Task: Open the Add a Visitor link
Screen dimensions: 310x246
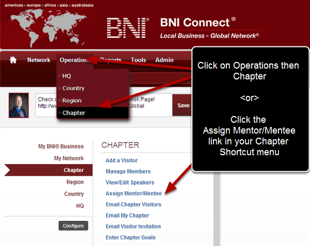Action: 121,160
